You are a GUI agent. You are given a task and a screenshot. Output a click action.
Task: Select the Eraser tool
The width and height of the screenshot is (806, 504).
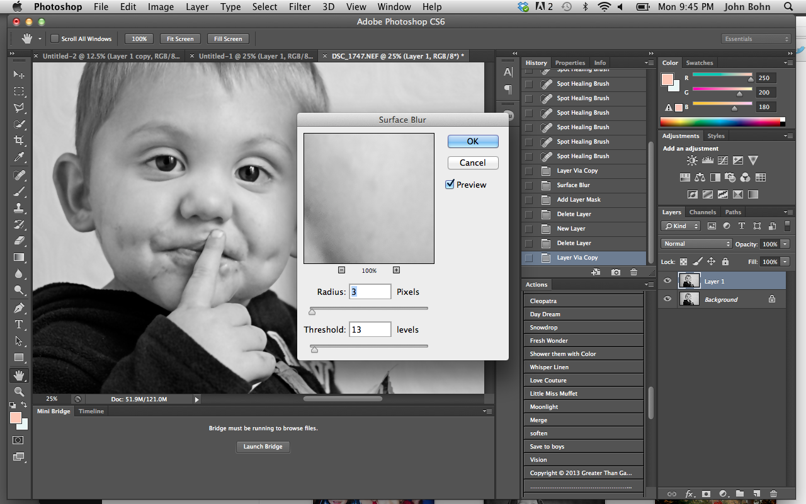(x=19, y=241)
